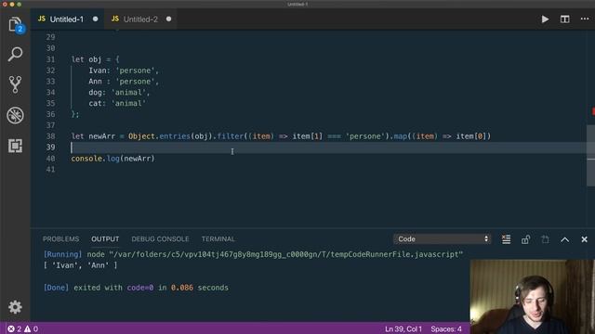Screen dimensions: 595x334
Task: Open the Manage settings gear
Action: 15,307
